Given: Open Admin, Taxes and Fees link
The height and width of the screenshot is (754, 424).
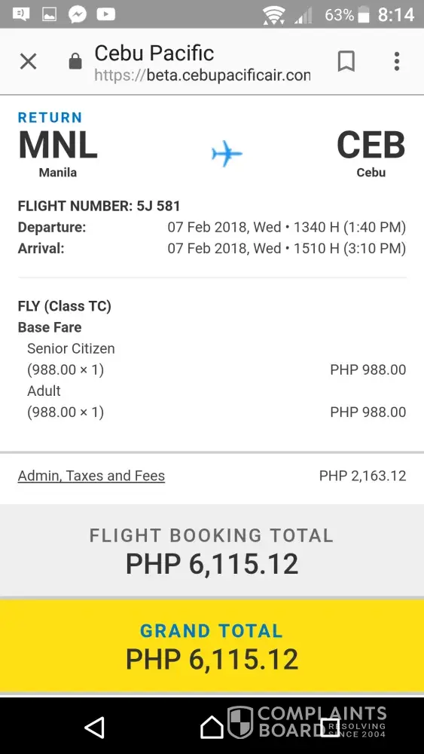Looking at the screenshot, I should 91,476.
